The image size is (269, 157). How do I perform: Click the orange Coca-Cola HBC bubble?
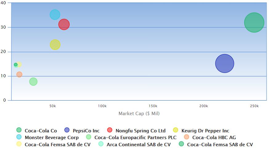pyautogui.click(x=19, y=74)
